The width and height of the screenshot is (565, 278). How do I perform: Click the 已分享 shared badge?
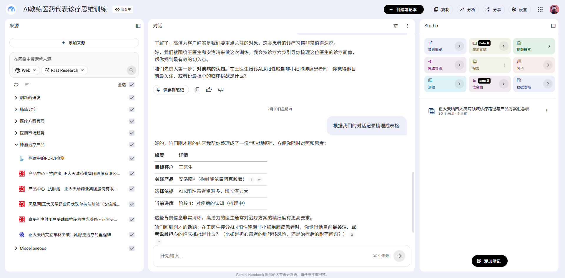(x=123, y=9)
